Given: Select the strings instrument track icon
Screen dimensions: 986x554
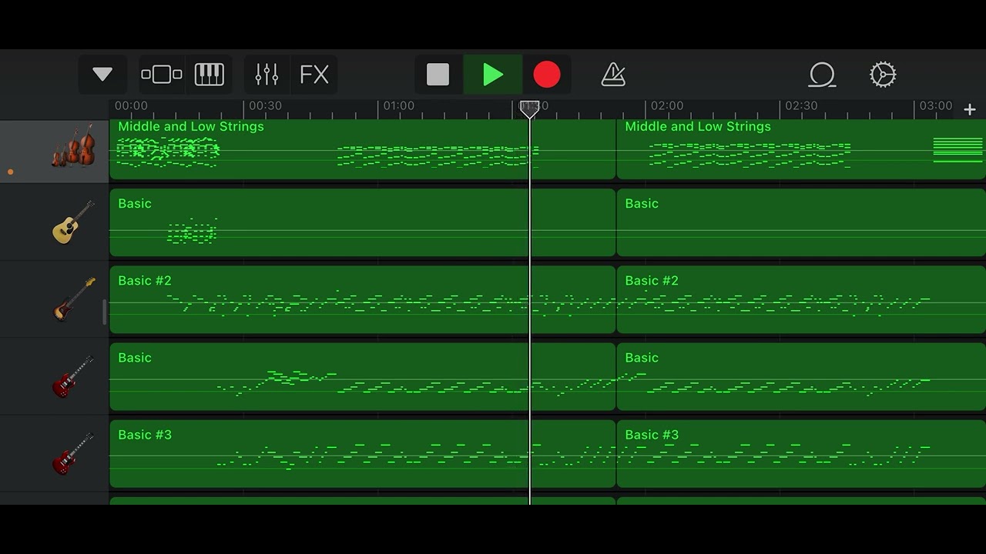Looking at the screenshot, I should click(73, 146).
